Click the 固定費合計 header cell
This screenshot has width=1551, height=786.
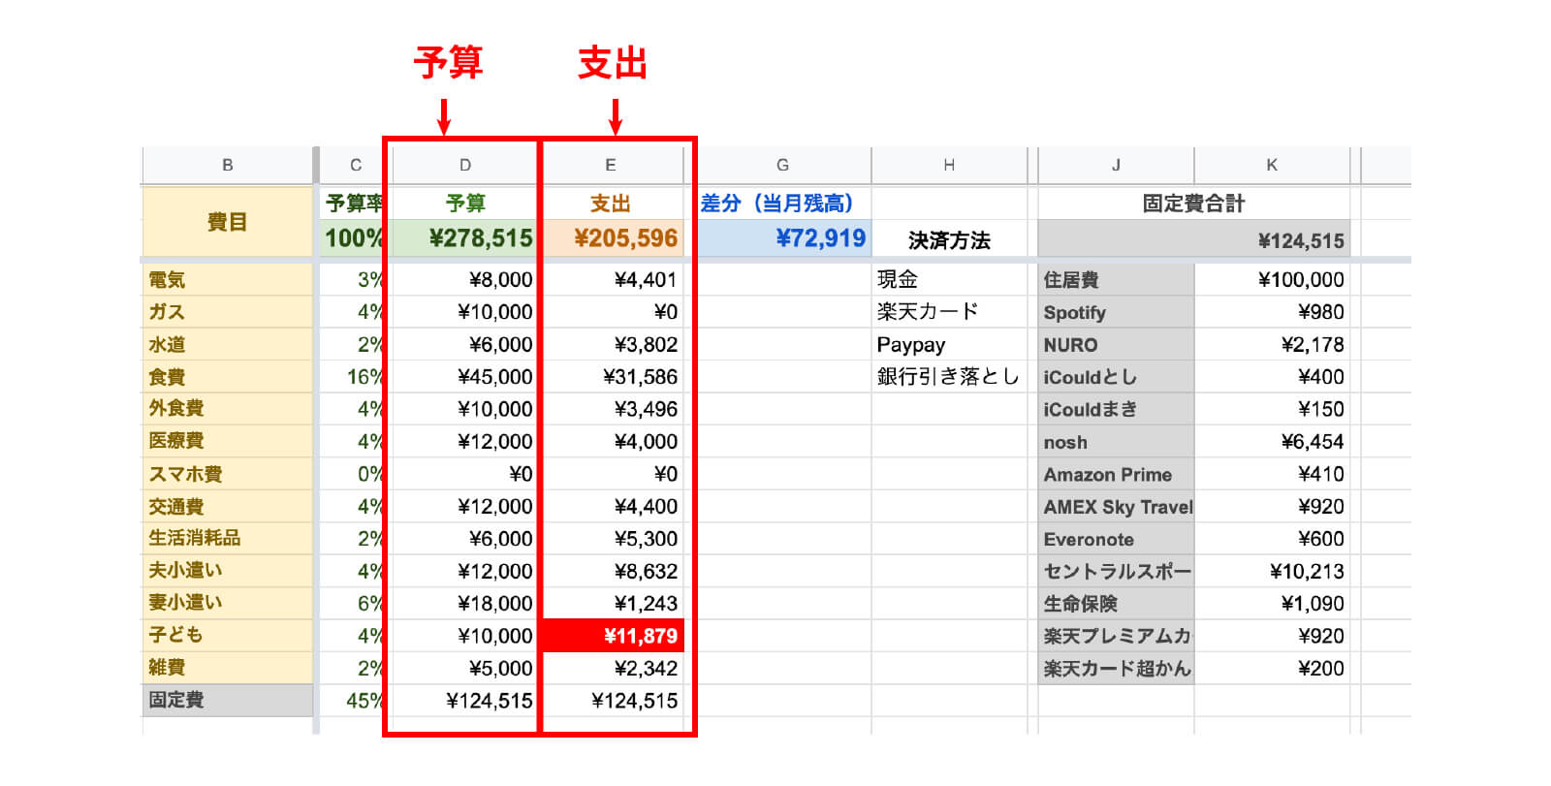[x=1192, y=204]
